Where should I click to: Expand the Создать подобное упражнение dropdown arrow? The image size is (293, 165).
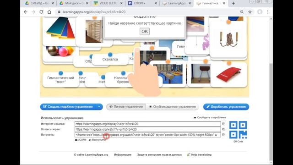pos(99,107)
